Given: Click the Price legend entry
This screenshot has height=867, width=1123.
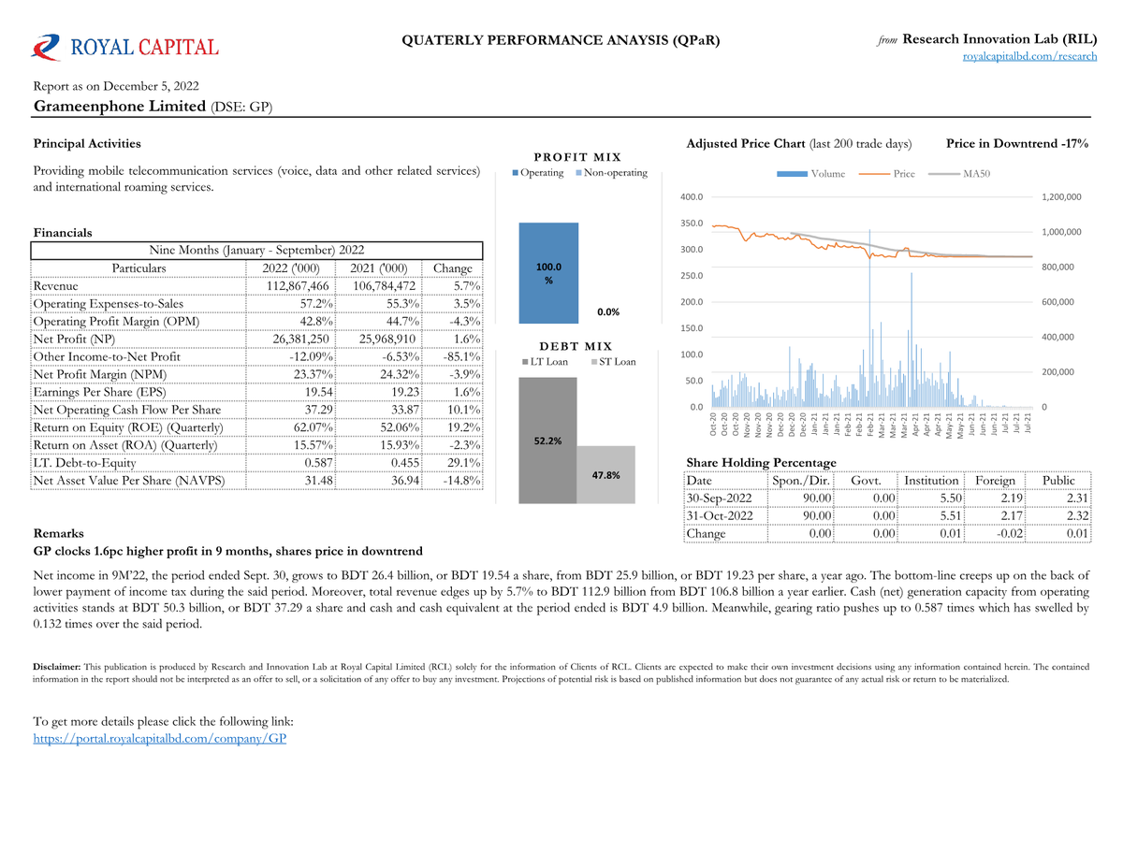Looking at the screenshot, I should [888, 173].
